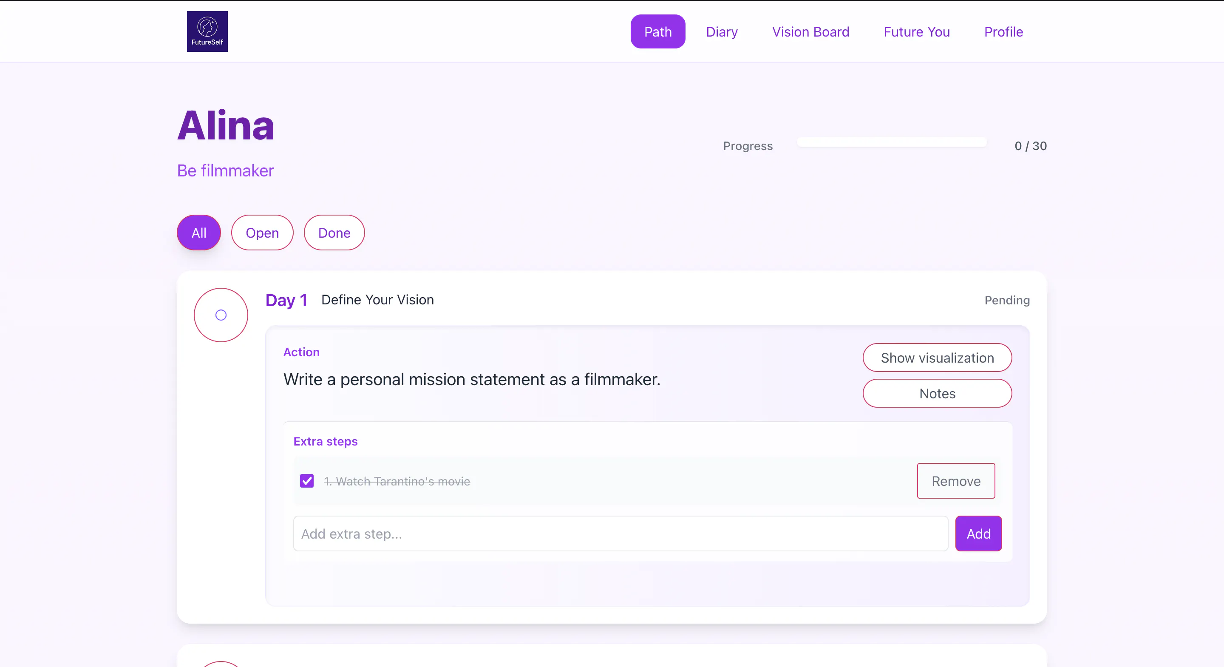Click the Be filmmaker goal text
The width and height of the screenshot is (1224, 667).
click(x=225, y=170)
